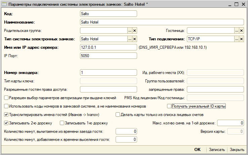
Task: Click the OK button
Action: coord(197,150)
